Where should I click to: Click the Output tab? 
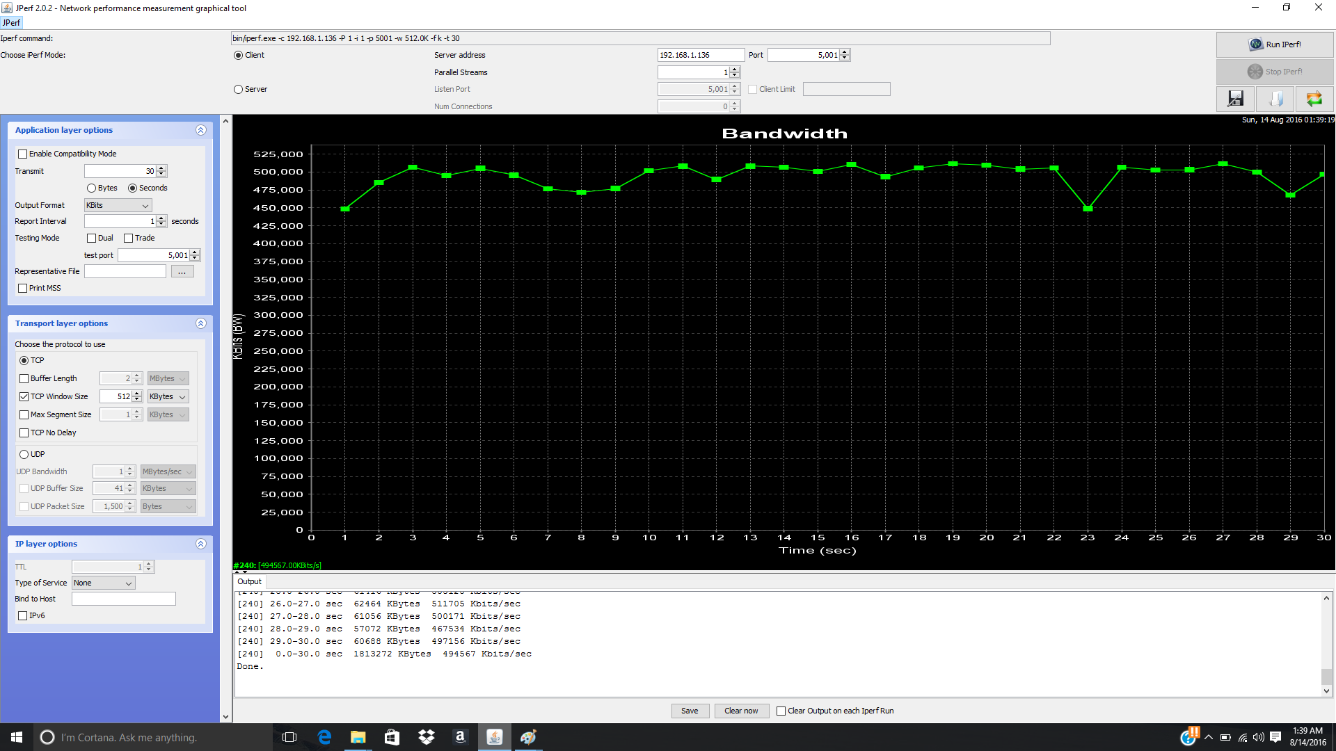(x=249, y=581)
